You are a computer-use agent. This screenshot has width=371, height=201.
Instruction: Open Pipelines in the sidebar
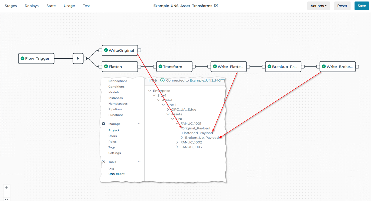(115, 109)
